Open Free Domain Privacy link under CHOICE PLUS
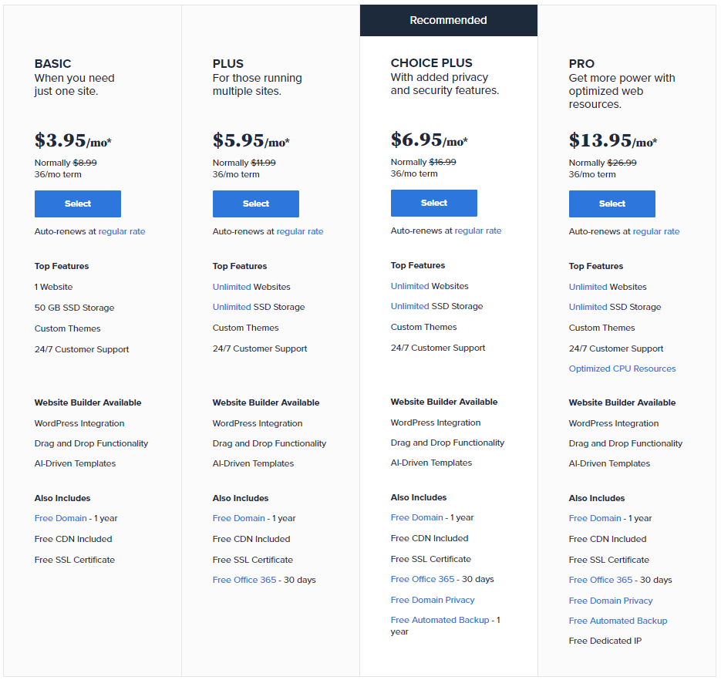 point(432,599)
